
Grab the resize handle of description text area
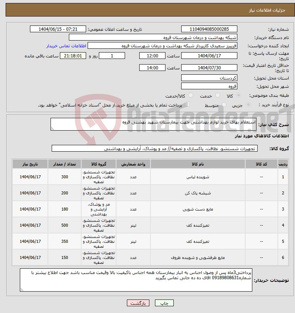[52, 129]
